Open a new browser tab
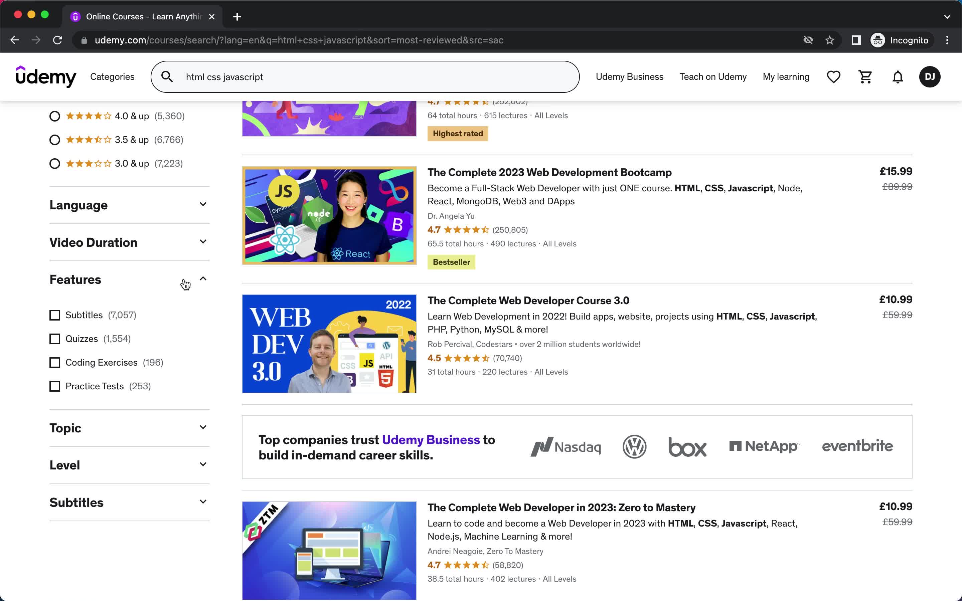The width and height of the screenshot is (962, 601). pyautogui.click(x=237, y=17)
